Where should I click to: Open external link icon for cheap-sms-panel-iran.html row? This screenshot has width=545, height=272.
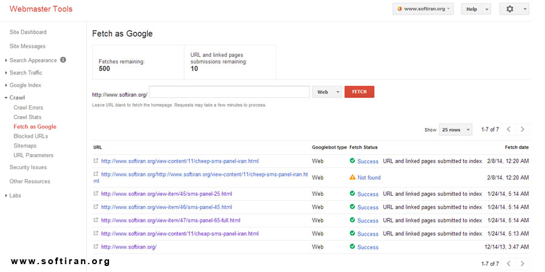coord(96,233)
